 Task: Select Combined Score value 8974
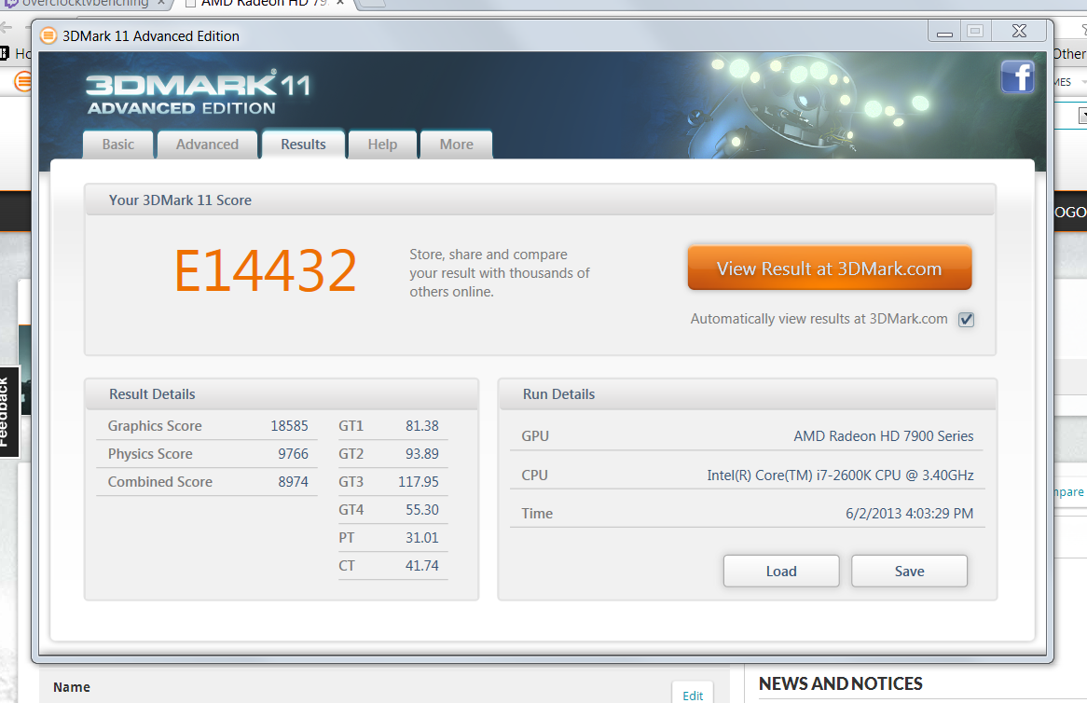coord(294,481)
